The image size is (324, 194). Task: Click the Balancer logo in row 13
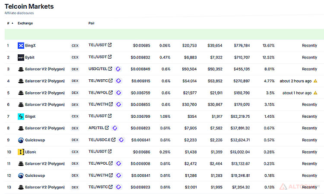[x=21, y=188]
